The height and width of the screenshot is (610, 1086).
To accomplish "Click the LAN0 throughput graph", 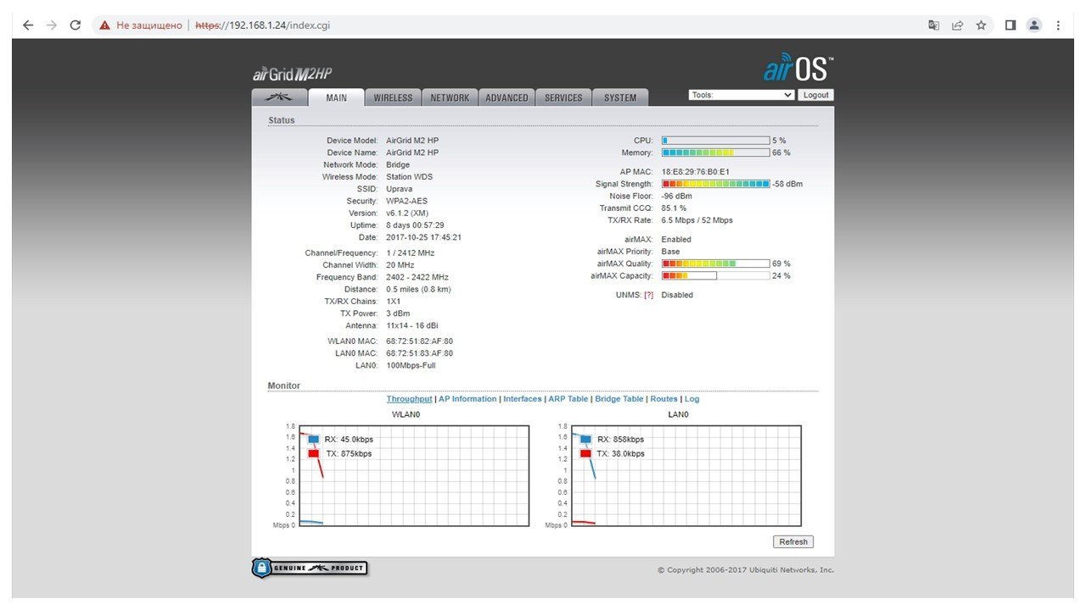I will click(x=686, y=475).
